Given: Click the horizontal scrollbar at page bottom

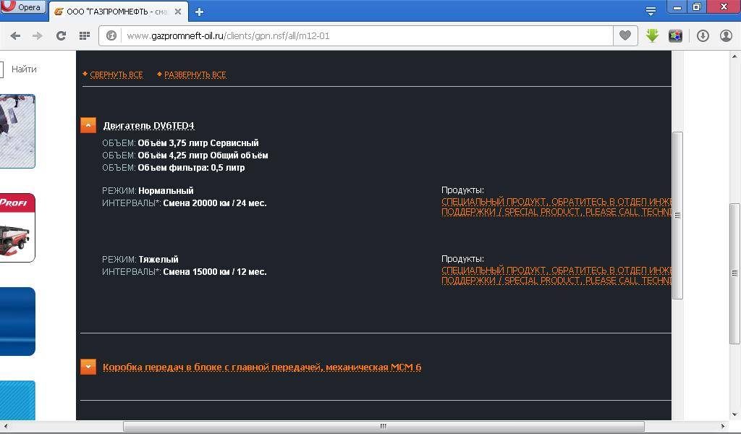Looking at the screenshot, I should [x=384, y=426].
